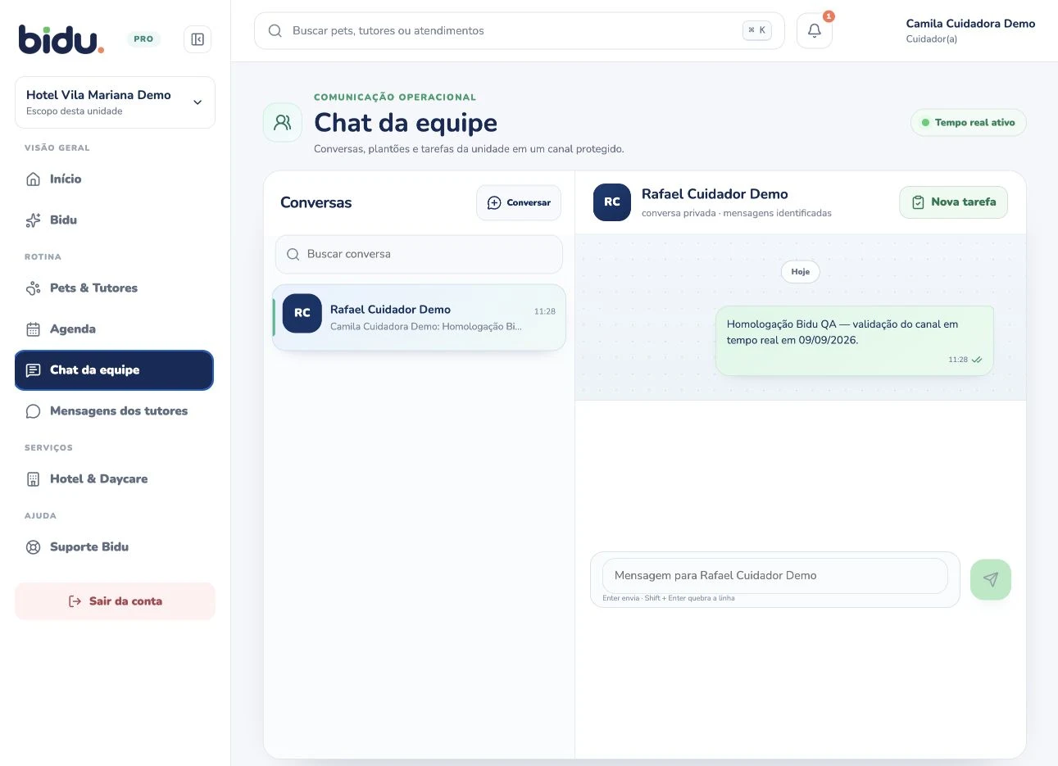Click the Rafael Cuidador Demo chat header name

click(715, 194)
